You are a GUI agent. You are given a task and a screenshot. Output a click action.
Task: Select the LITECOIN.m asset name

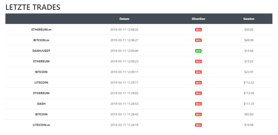(41, 125)
